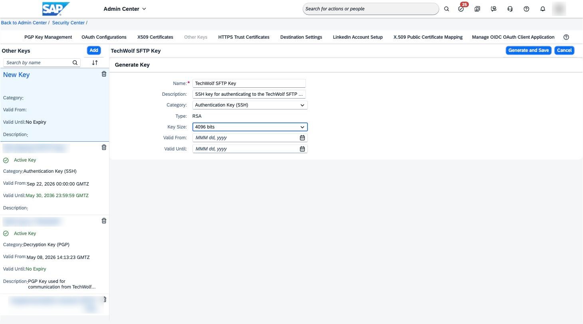Click Generate and Save
The width and height of the screenshot is (583, 324).
[528, 50]
